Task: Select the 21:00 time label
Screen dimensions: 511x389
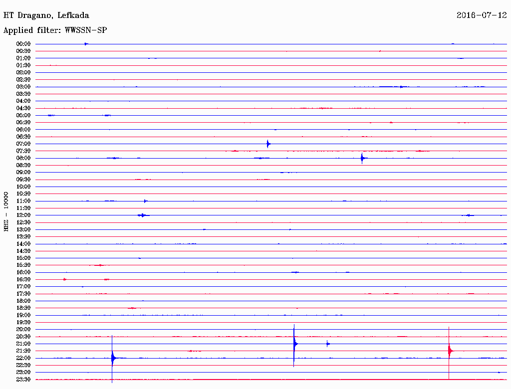Action: 23,344
